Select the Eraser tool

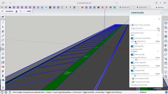(3, 31)
